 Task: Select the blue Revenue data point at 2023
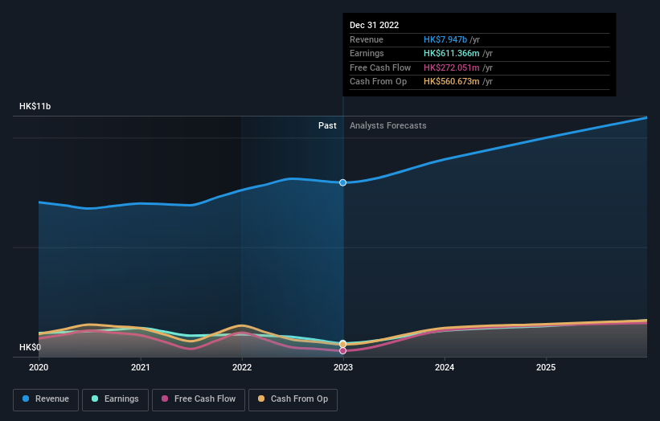(343, 182)
